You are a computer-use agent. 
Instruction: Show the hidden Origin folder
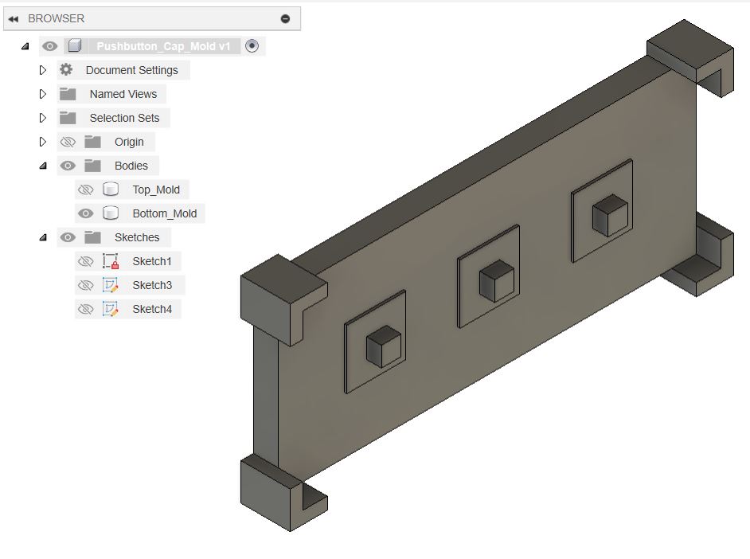coord(68,142)
